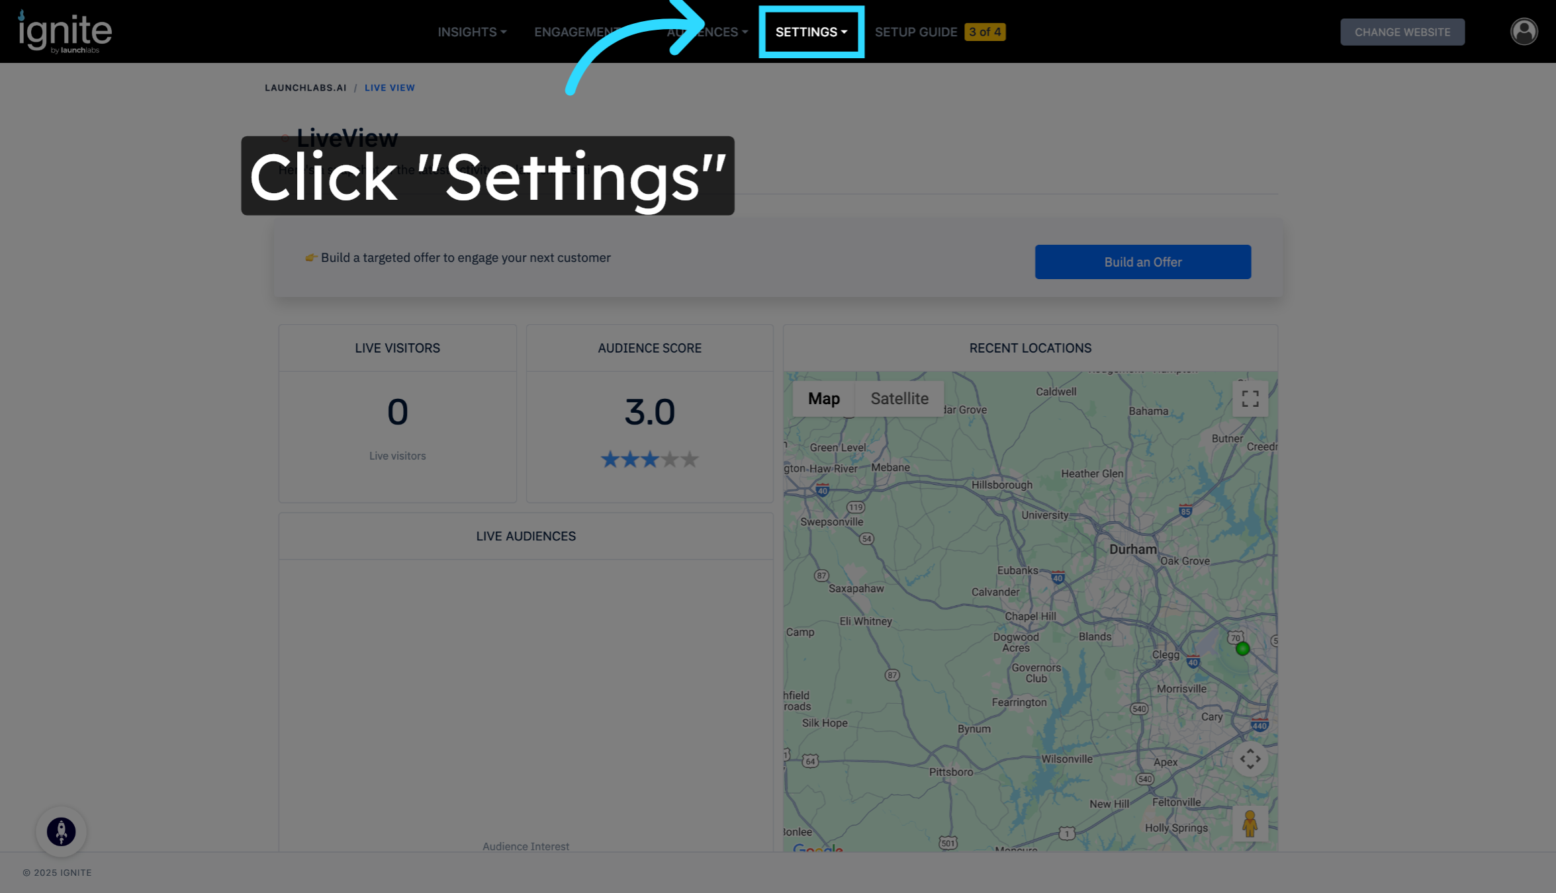Click the Street View pegman icon
This screenshot has width=1556, height=893.
point(1250,824)
